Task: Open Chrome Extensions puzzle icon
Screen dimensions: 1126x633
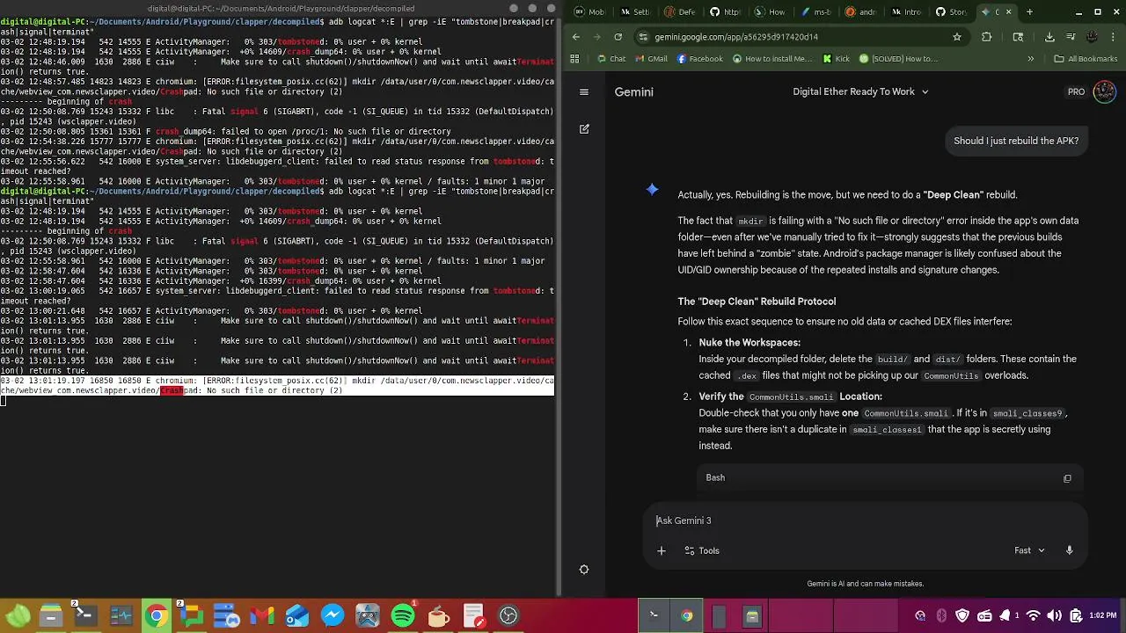Action: [x=987, y=37]
